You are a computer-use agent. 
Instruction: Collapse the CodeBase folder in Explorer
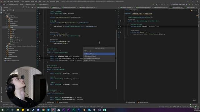5,17
